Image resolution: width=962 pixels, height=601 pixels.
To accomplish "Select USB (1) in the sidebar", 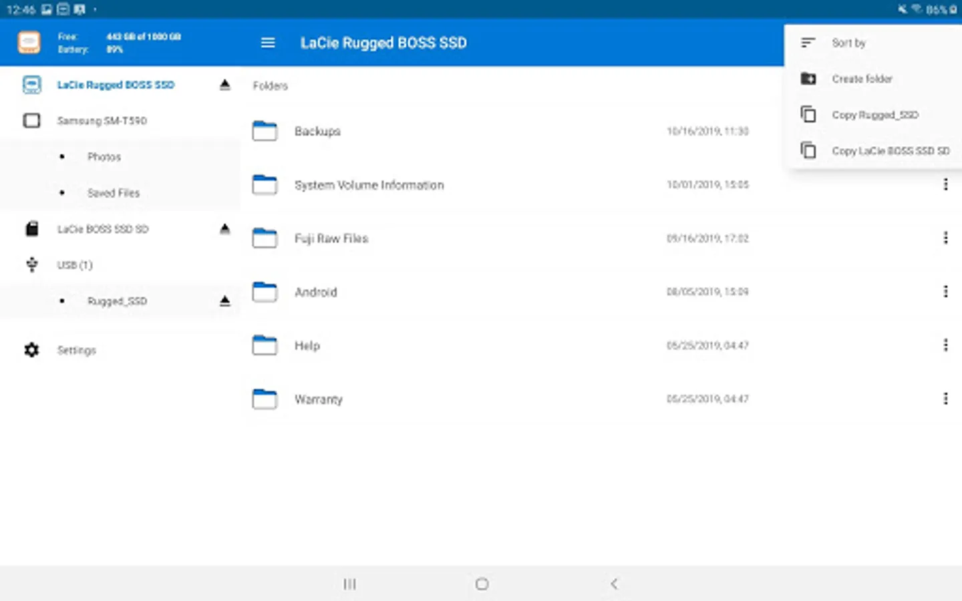I will click(75, 265).
